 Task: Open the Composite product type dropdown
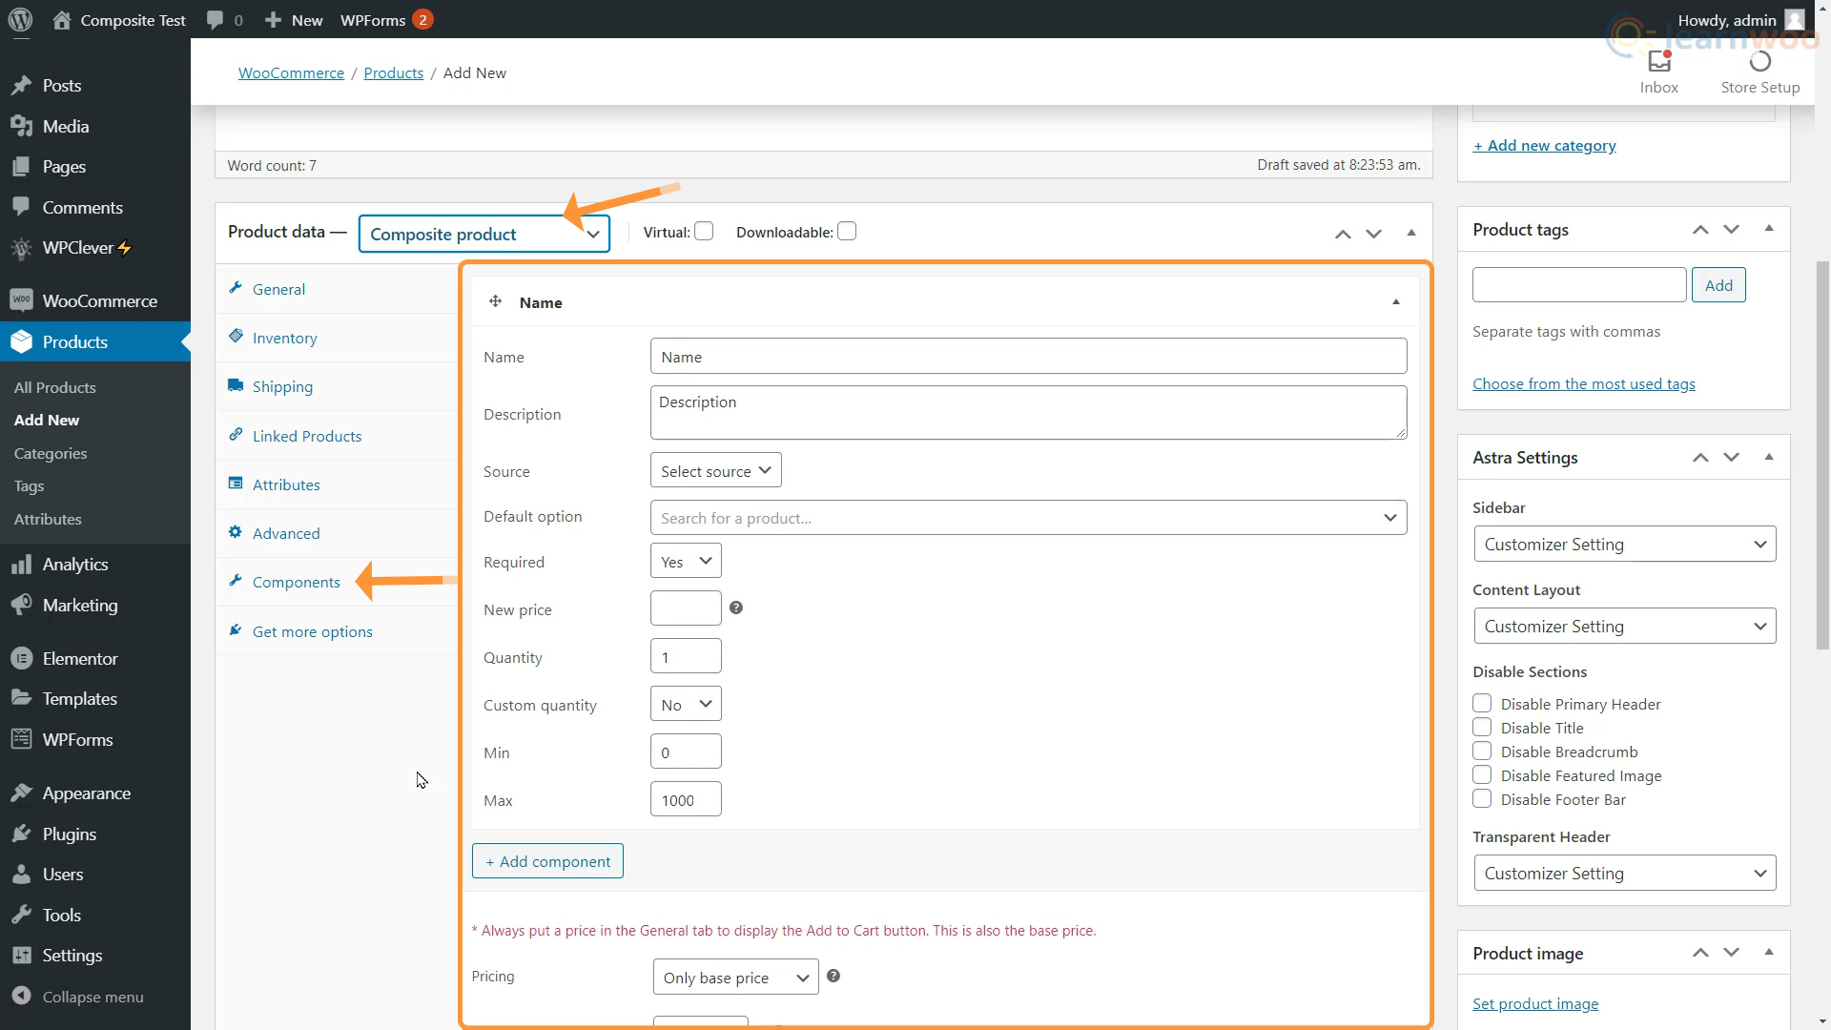click(x=484, y=233)
